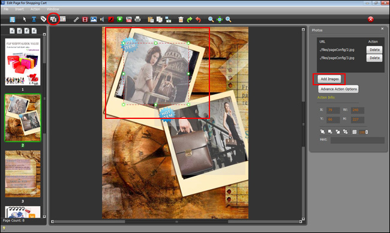Click the green plus button icon
Image resolution: width=390 pixels, height=233 pixels.
coord(119,19)
